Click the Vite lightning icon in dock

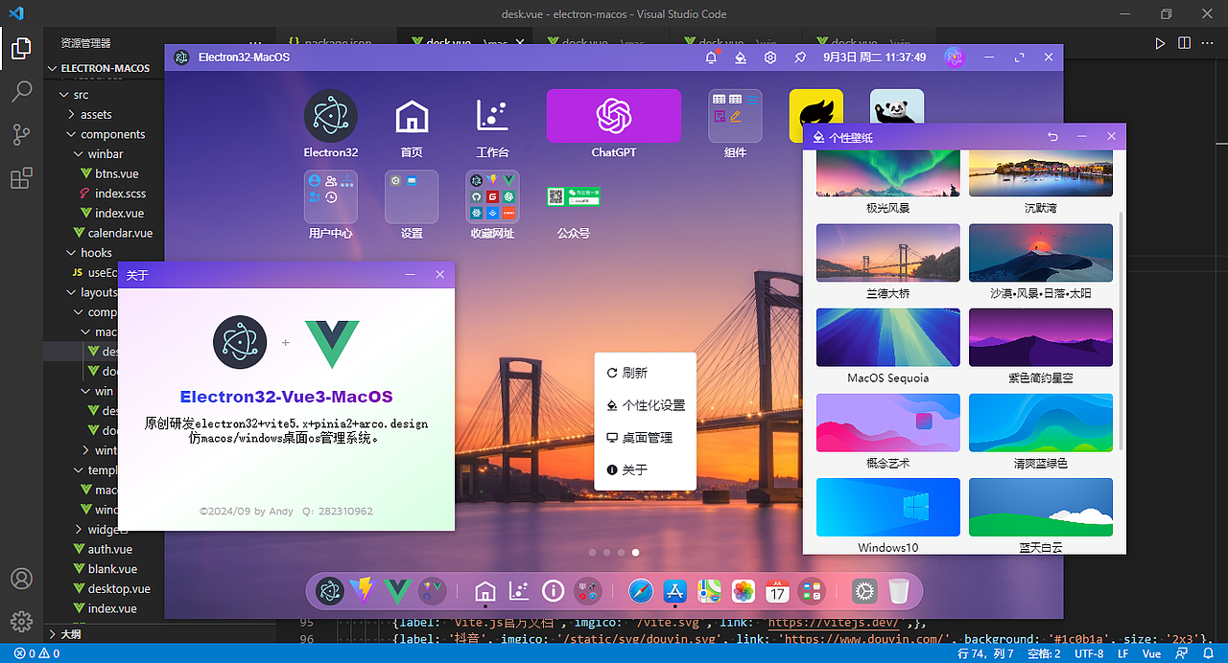coord(364,591)
